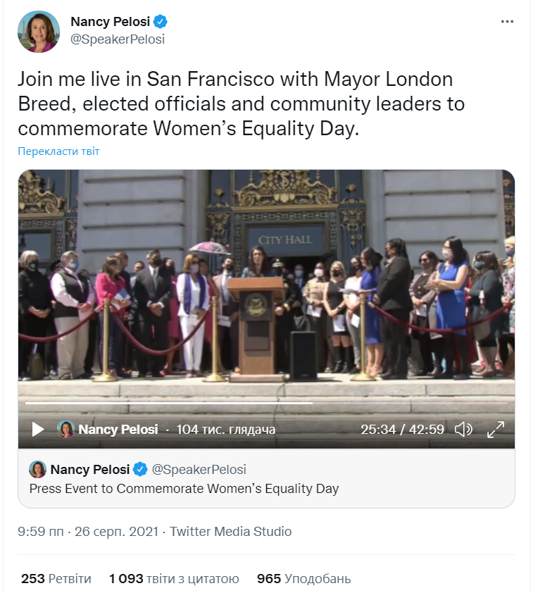The image size is (557, 593).
Task: Click the verified badge in the quoted card
Action: coord(141,469)
